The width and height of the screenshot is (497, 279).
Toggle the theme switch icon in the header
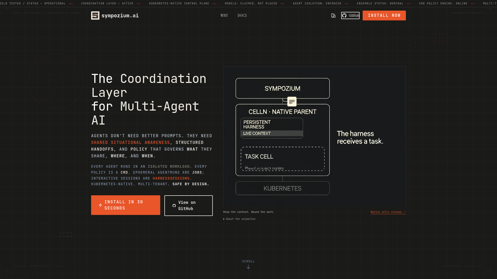point(333,16)
